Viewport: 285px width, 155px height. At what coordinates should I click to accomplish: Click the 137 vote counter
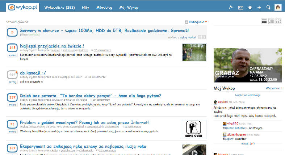(12, 97)
